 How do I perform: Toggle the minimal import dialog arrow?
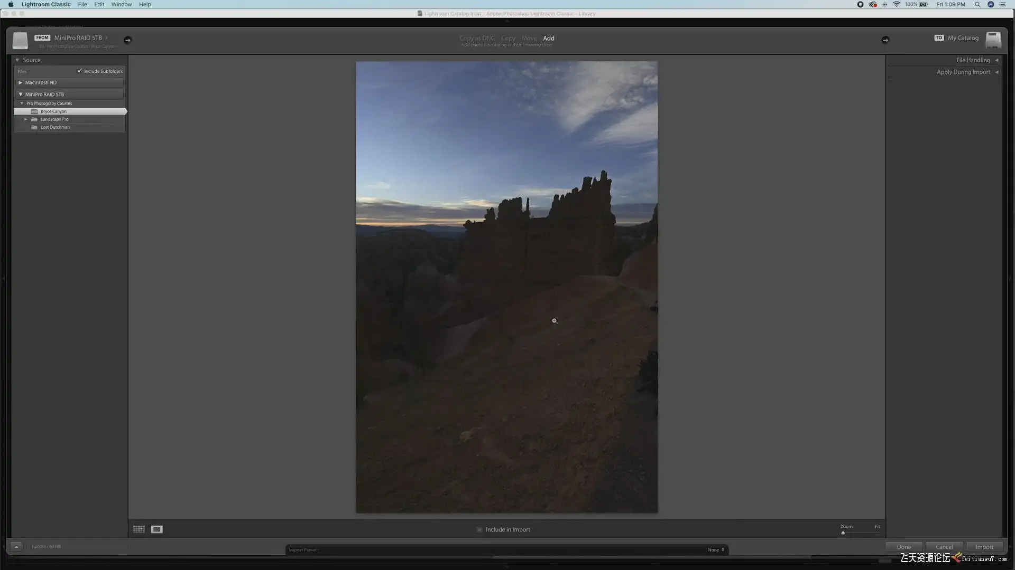pyautogui.click(x=16, y=547)
